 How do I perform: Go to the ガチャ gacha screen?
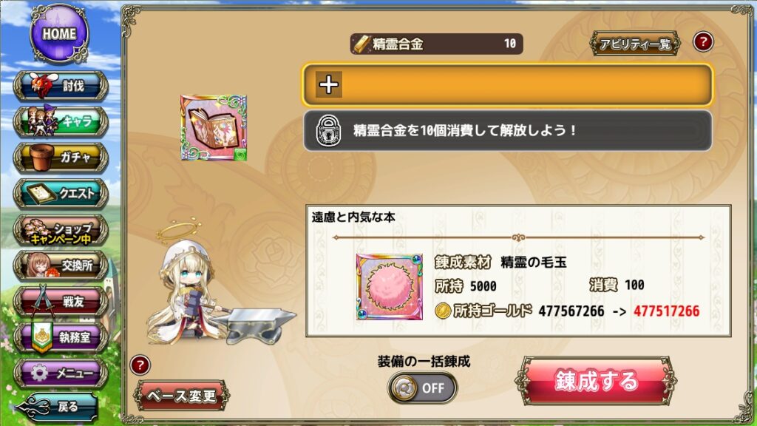coord(61,158)
